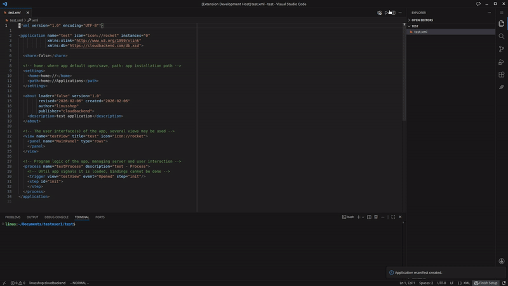
Task: Open the Extensions view
Action: [502, 74]
